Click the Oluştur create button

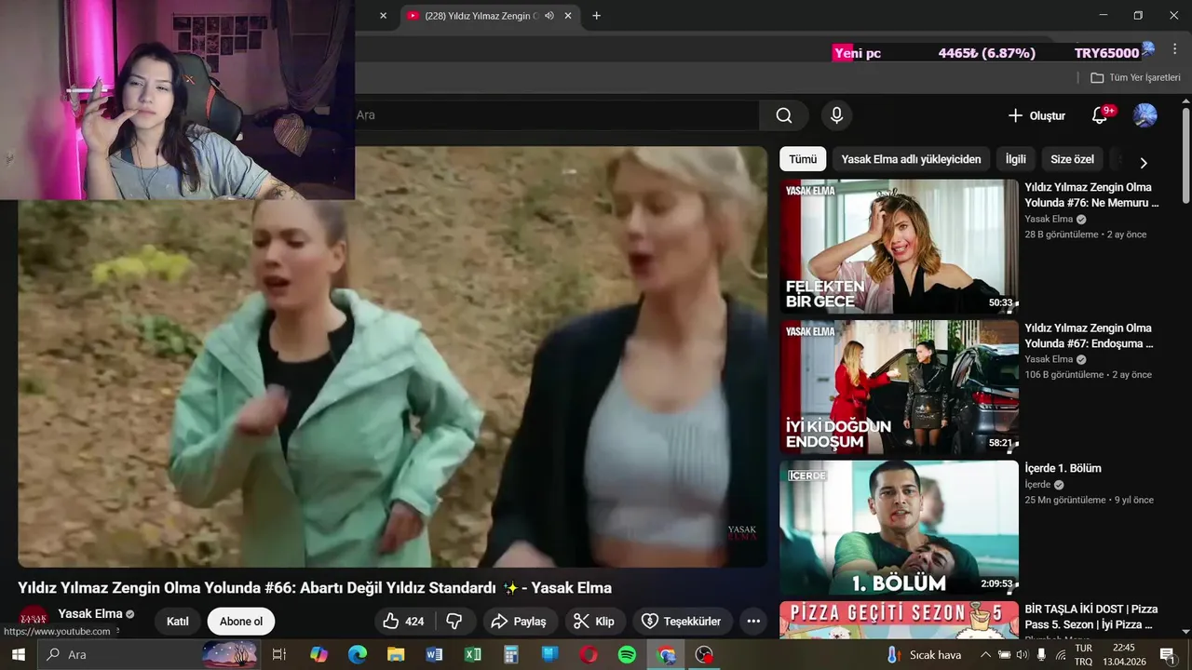click(1036, 115)
